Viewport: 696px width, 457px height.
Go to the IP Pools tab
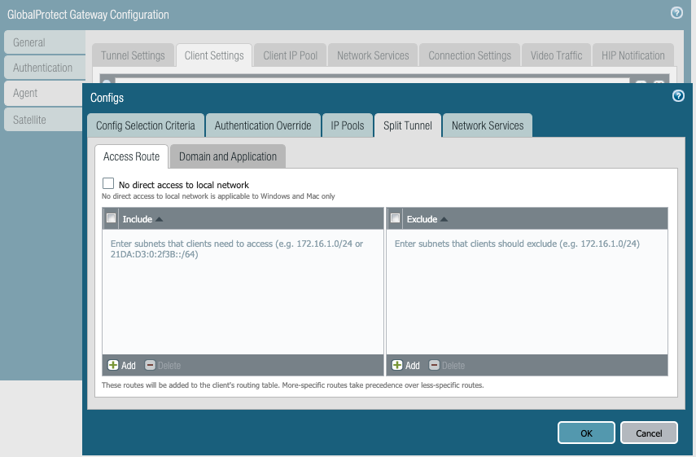[347, 125]
